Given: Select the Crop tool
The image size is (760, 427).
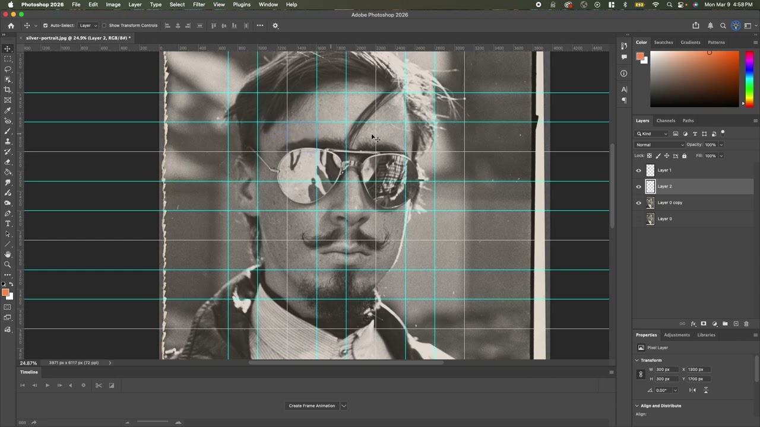Looking at the screenshot, I should (x=8, y=90).
